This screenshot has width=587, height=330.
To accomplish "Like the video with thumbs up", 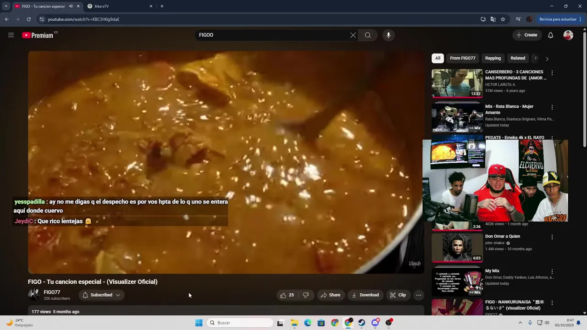I will pyautogui.click(x=287, y=295).
